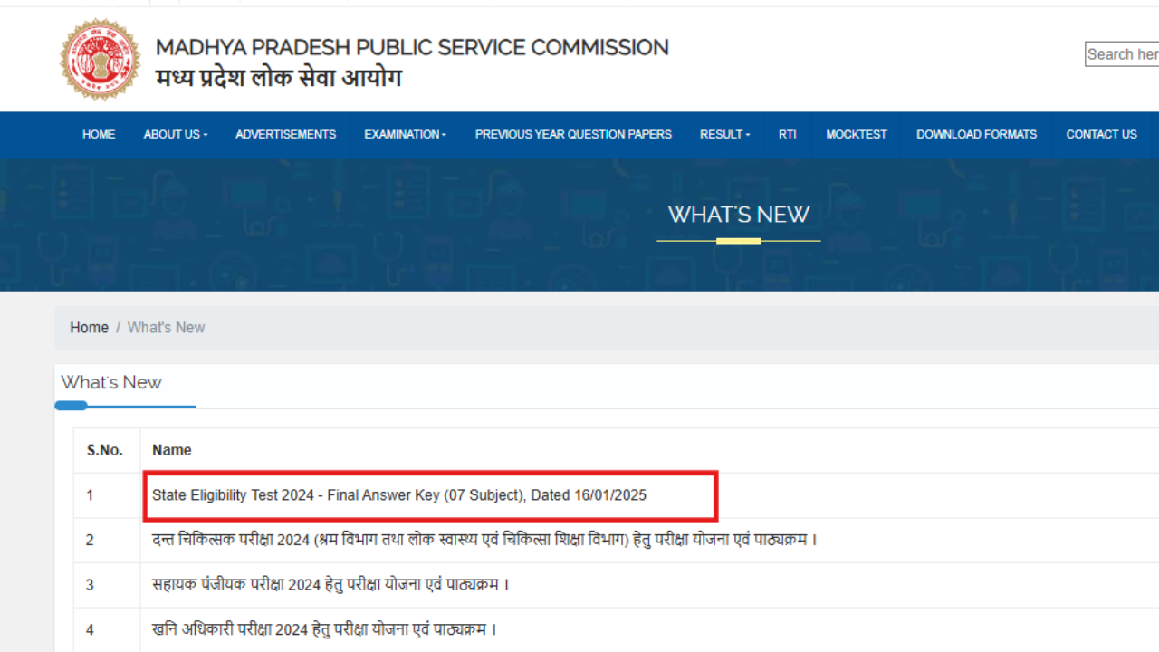
Task: Open the RTI page
Action: (787, 134)
